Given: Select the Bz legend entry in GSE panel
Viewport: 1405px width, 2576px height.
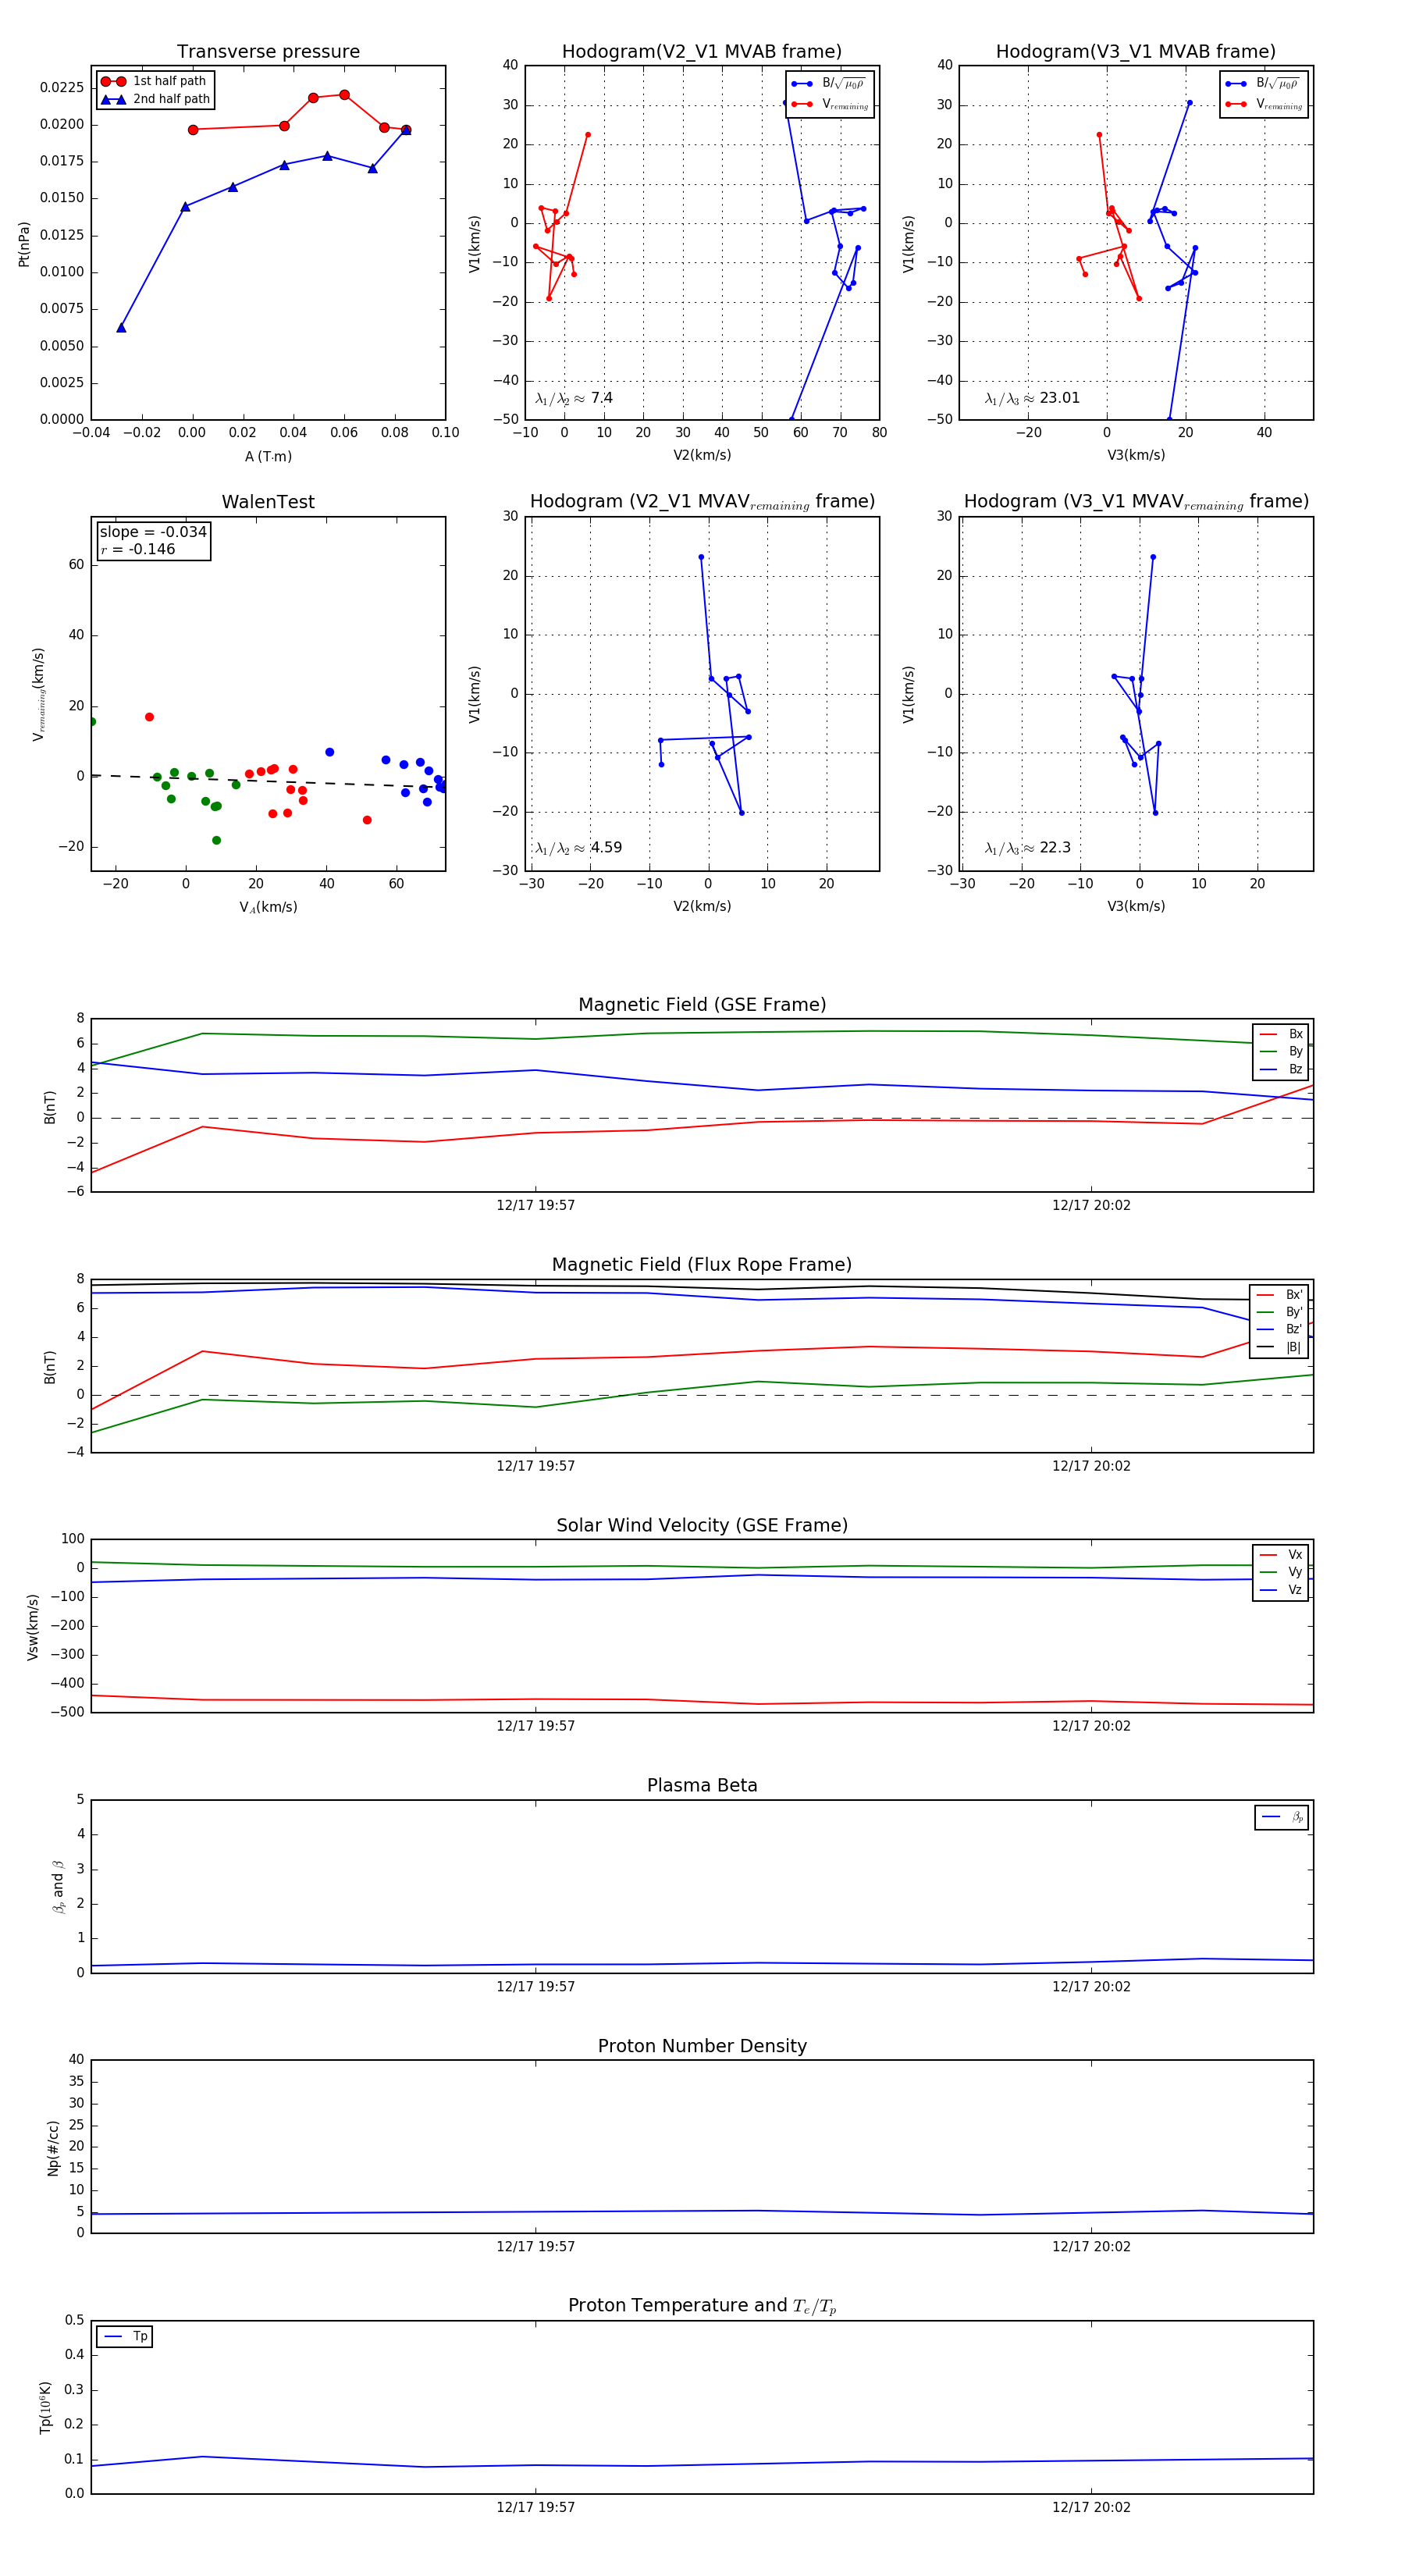Looking at the screenshot, I should [x=1281, y=1069].
